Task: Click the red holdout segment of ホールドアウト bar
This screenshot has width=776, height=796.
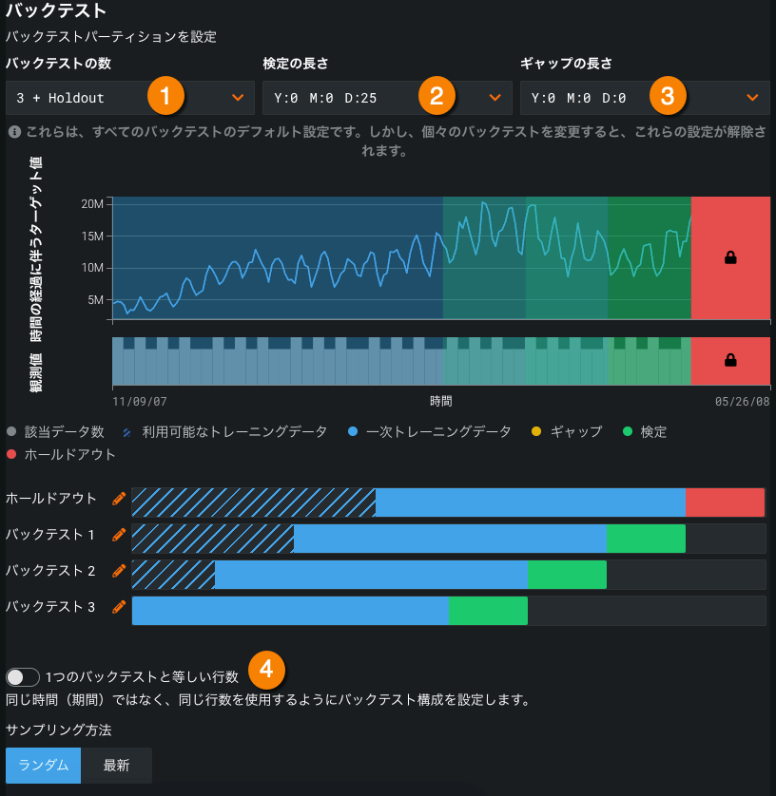Action: point(725,502)
